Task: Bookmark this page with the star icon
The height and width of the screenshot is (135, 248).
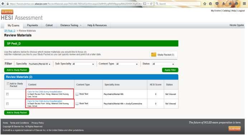Action: pos(205,4)
